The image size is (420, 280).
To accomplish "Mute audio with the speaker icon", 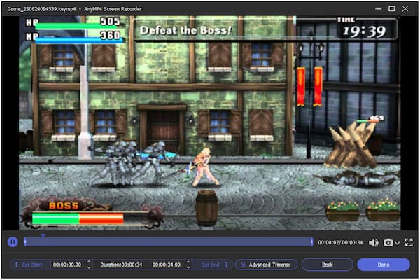I will tap(373, 243).
